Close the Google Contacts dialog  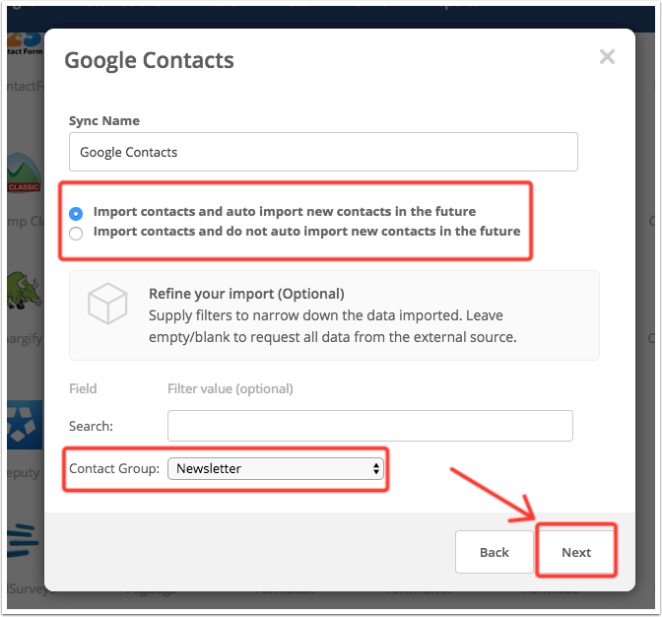point(607,56)
